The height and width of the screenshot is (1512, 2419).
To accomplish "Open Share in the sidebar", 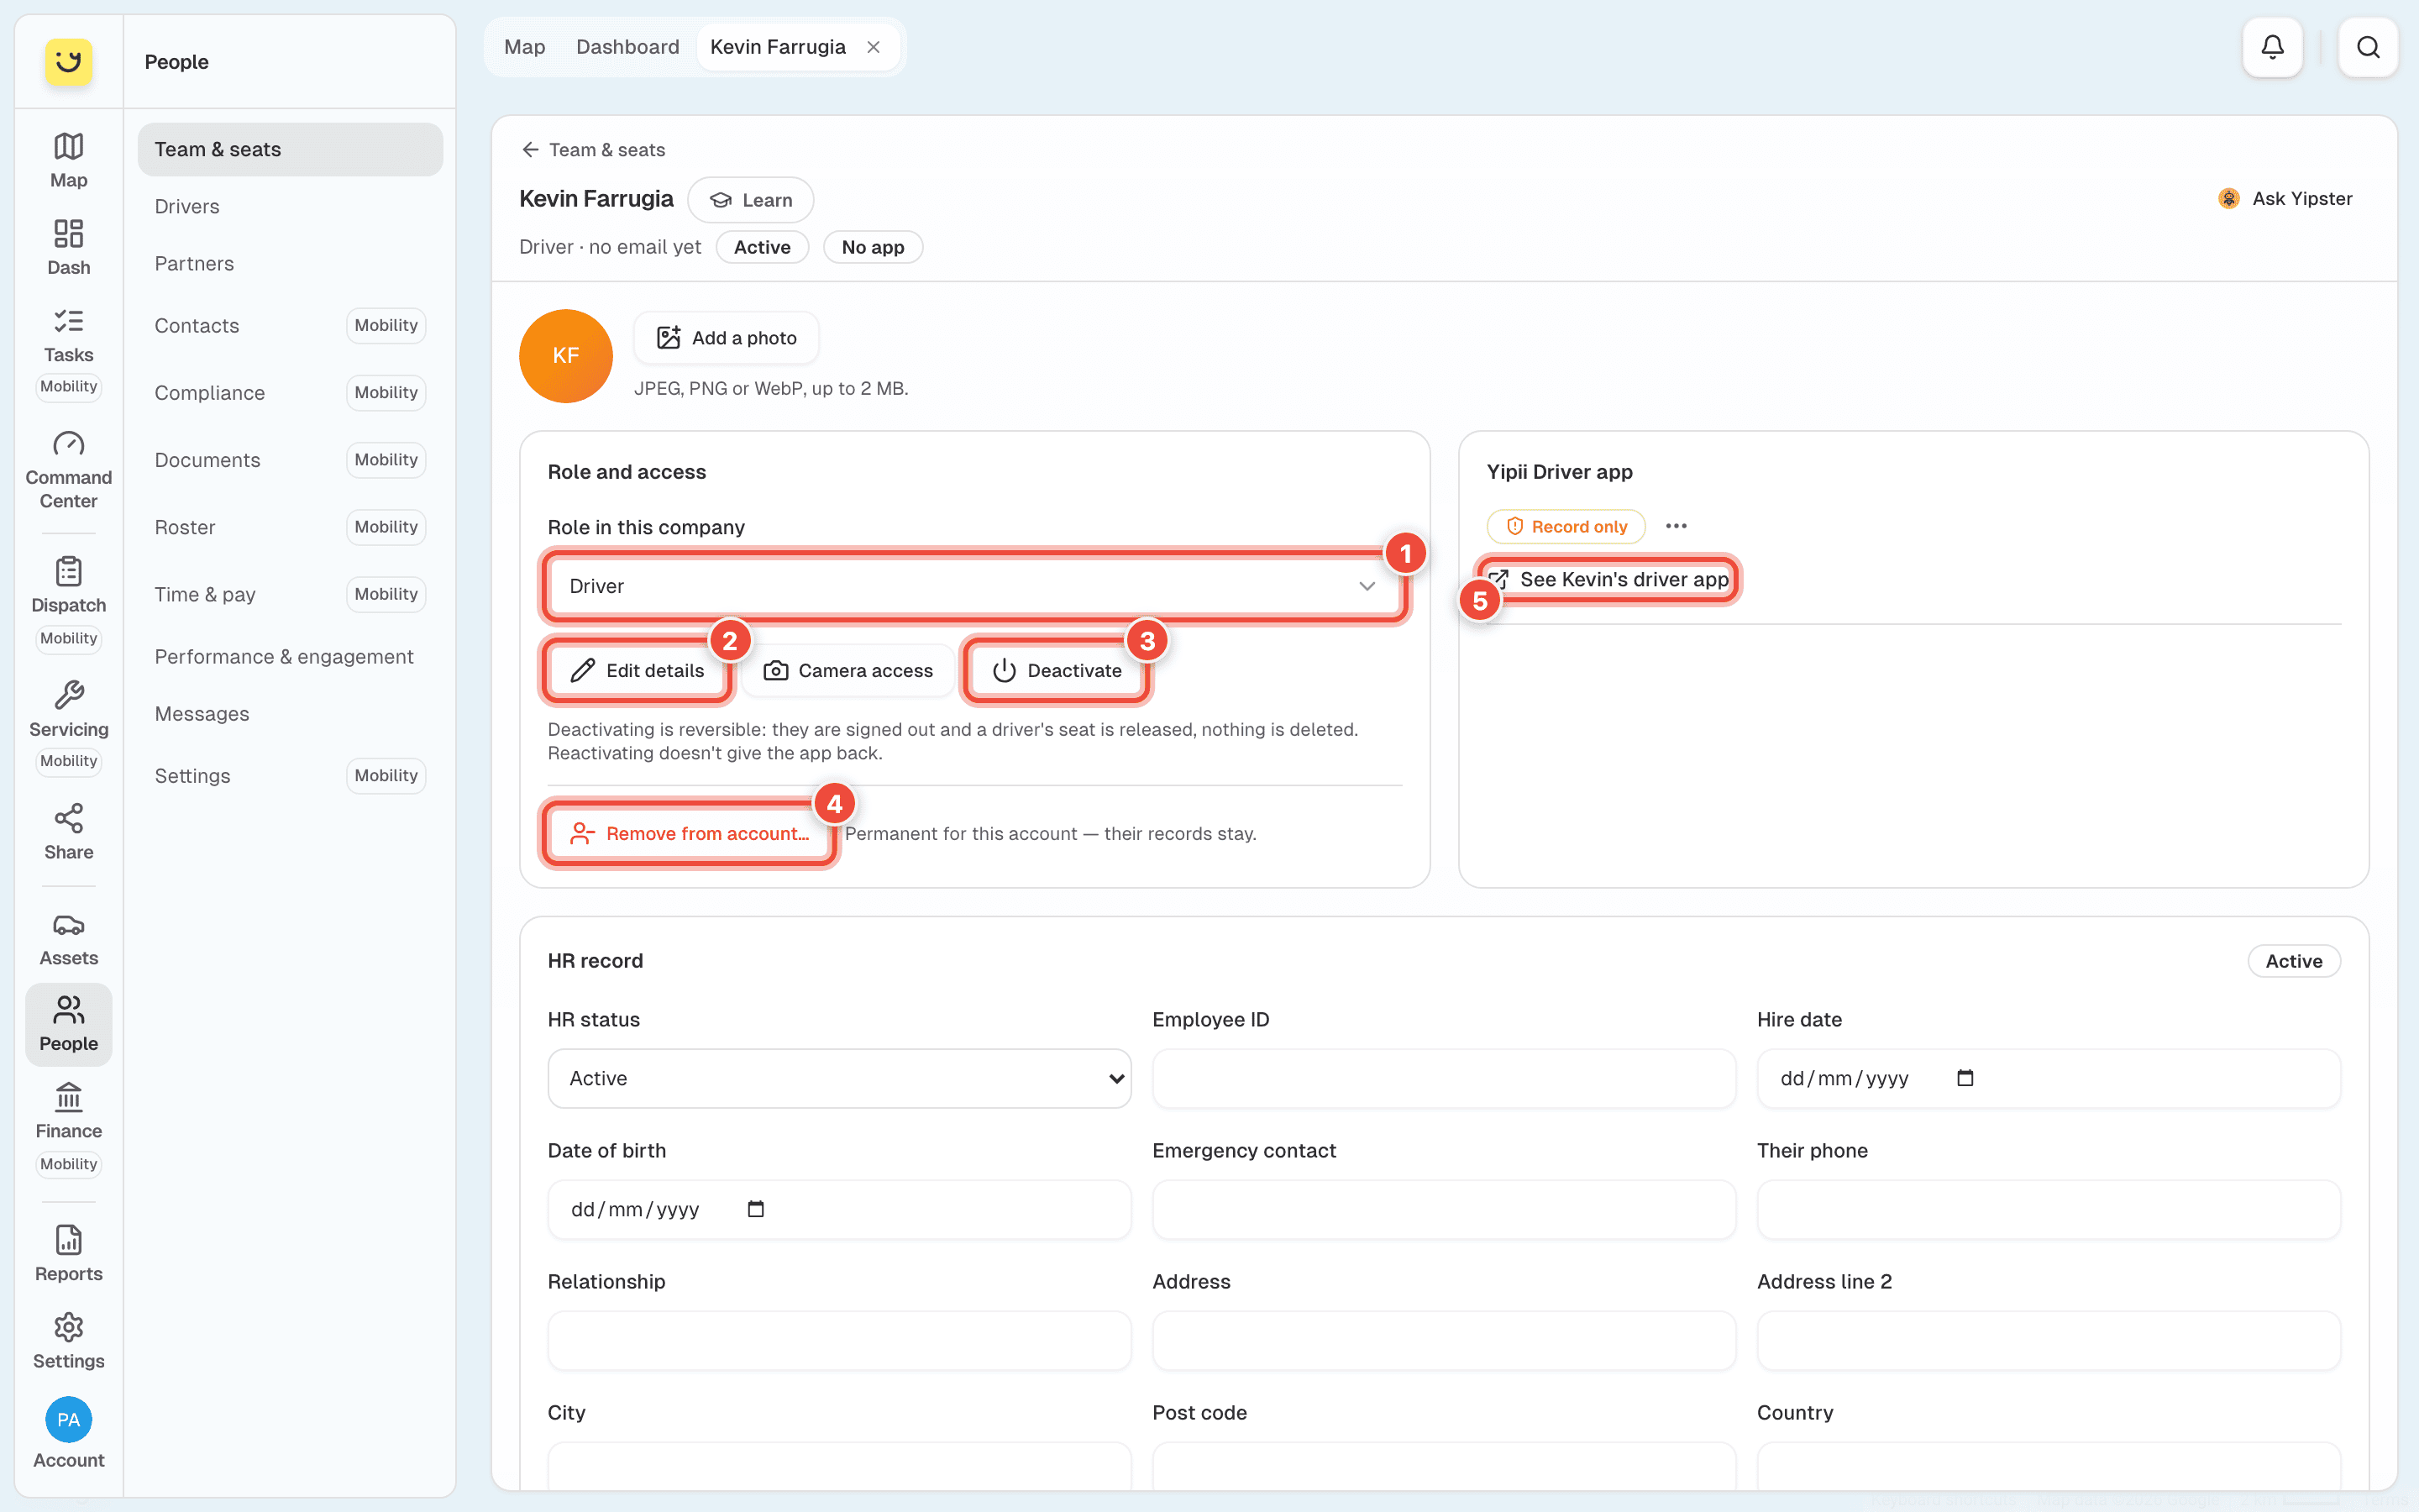I will pyautogui.click(x=68, y=832).
